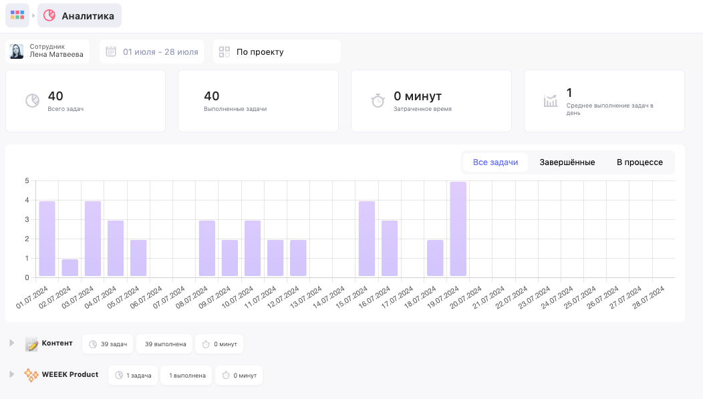Click the stopwatch icon for Затраченное время
Image resolution: width=703 pixels, height=399 pixels.
point(378,101)
